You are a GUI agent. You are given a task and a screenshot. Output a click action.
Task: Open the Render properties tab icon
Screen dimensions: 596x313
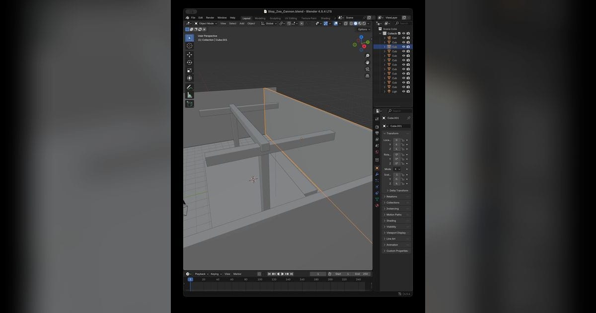[377, 127]
